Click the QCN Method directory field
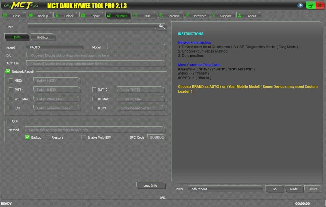326x207 pixels. 95,130
